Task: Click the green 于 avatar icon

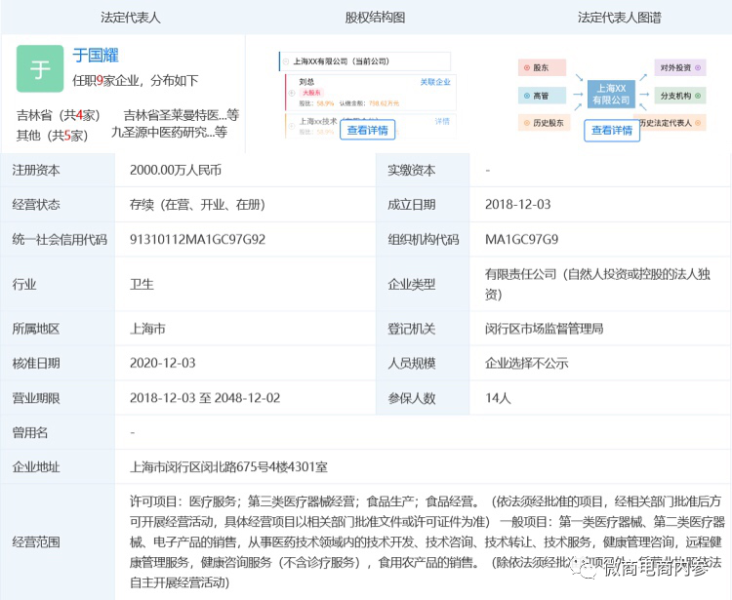Action: (40, 68)
